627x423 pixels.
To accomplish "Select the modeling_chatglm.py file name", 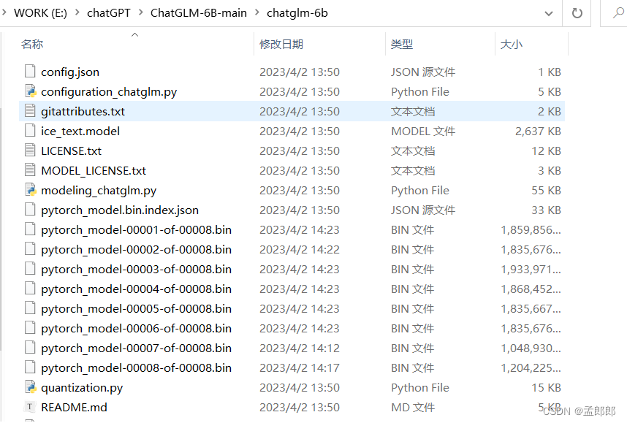I will 99,190.
